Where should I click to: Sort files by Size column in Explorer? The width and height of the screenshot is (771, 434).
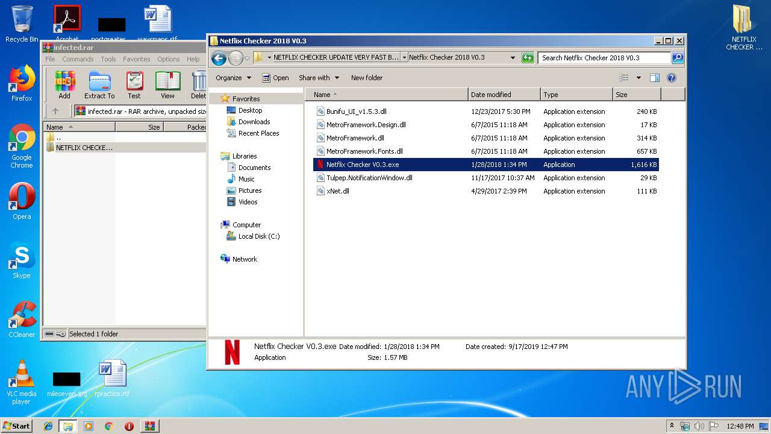click(637, 95)
